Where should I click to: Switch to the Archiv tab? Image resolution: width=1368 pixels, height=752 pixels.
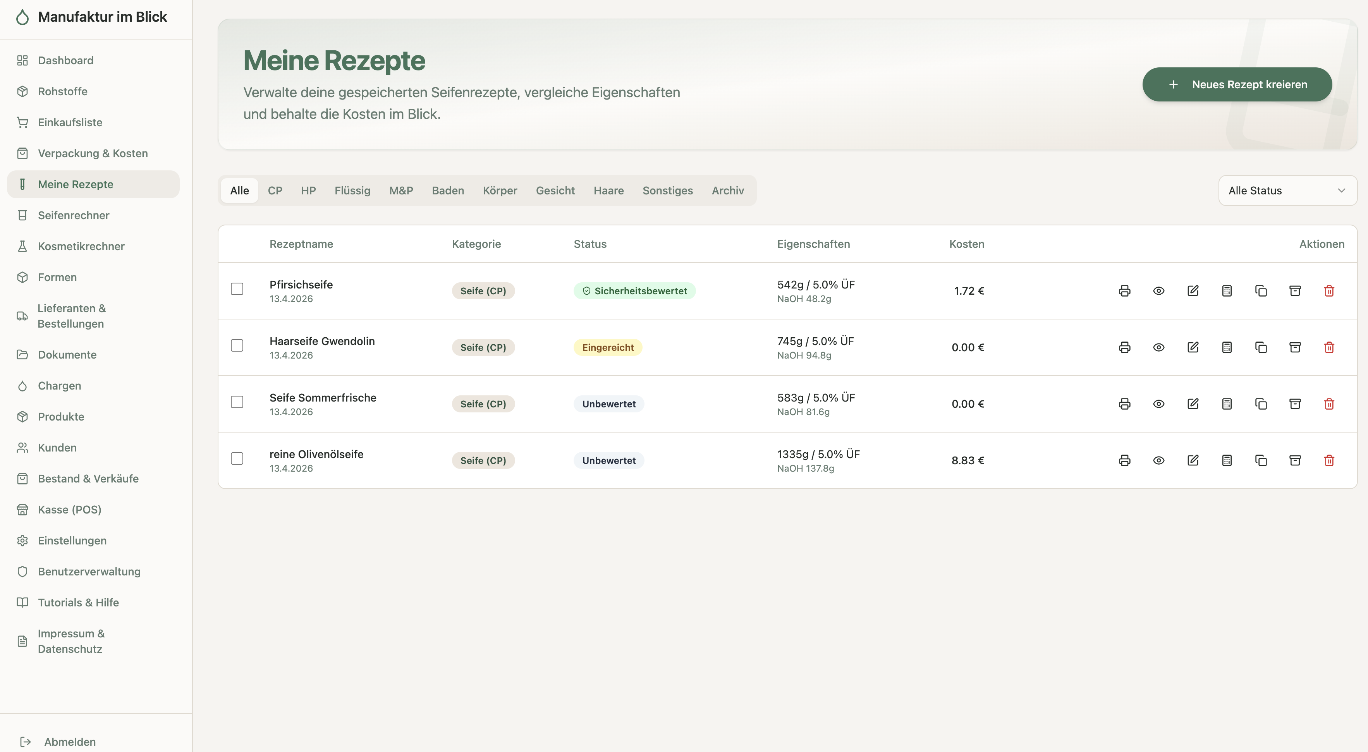727,191
